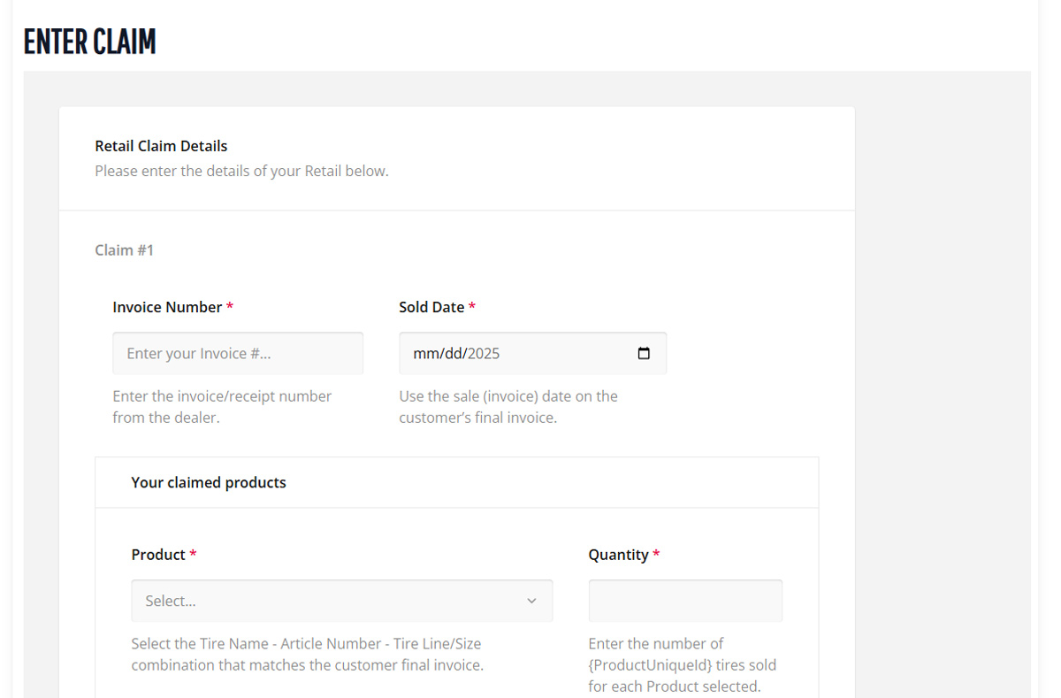Image resolution: width=1061 pixels, height=698 pixels.
Task: Click the Claim #1 section label
Action: pos(124,250)
